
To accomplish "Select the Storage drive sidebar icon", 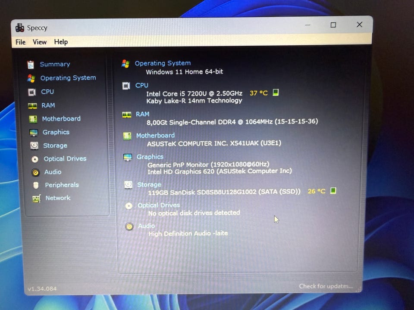I will coord(34,146).
